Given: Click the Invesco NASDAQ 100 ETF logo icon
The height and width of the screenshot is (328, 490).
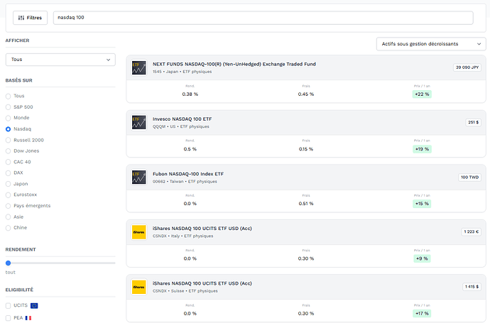Looking at the screenshot, I should (138, 122).
